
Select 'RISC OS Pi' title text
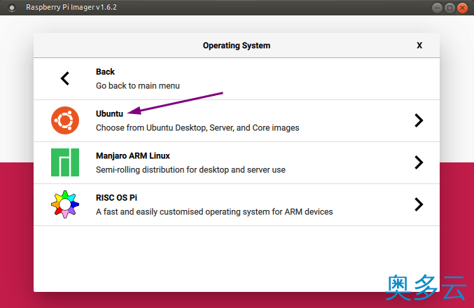(x=116, y=197)
